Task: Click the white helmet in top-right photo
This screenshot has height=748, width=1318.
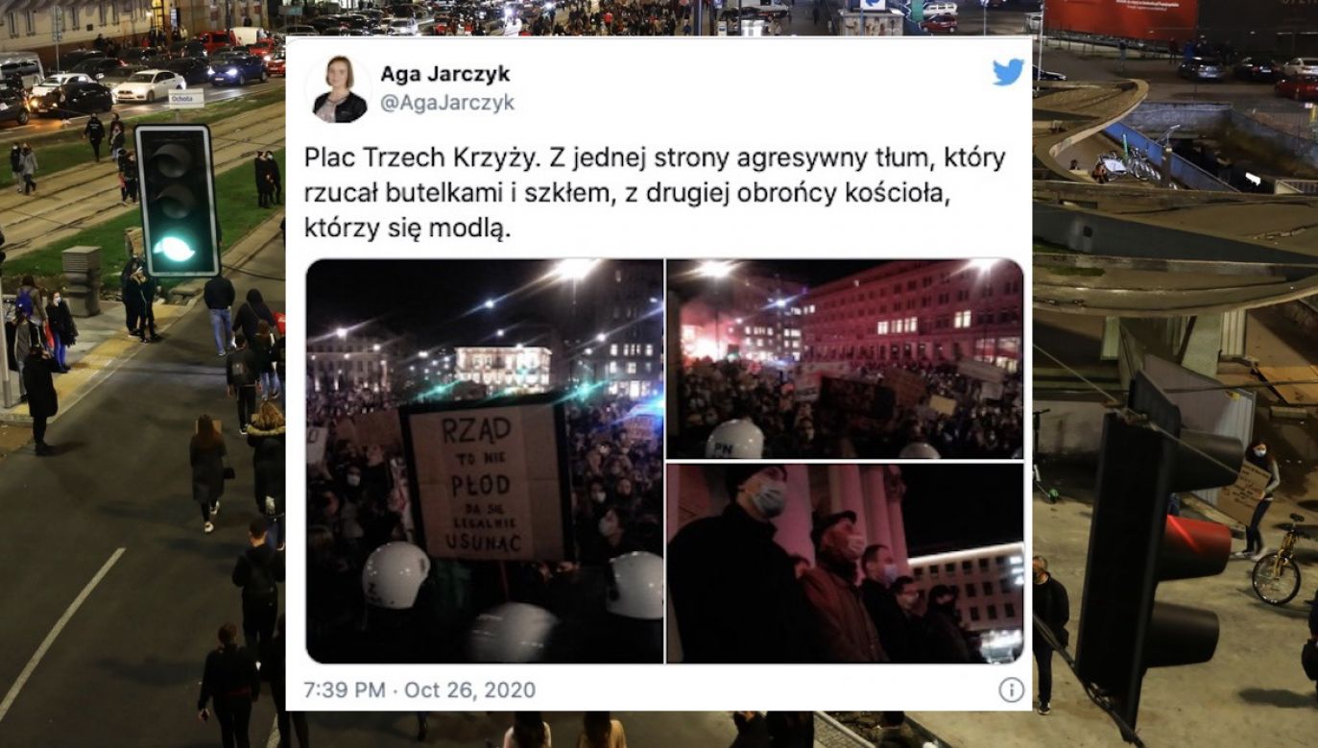Action: click(x=735, y=440)
